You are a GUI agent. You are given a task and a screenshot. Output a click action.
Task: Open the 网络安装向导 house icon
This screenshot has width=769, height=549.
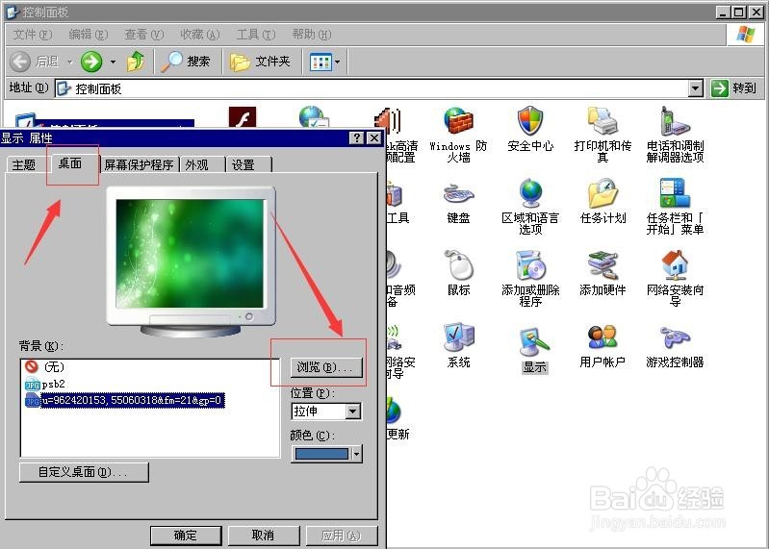click(x=675, y=265)
